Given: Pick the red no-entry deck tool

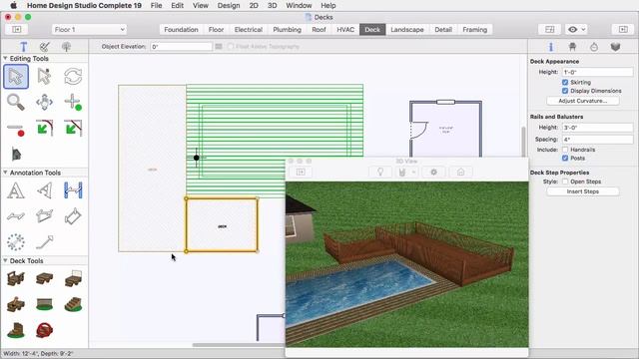Looking at the screenshot, I should click(x=44, y=330).
